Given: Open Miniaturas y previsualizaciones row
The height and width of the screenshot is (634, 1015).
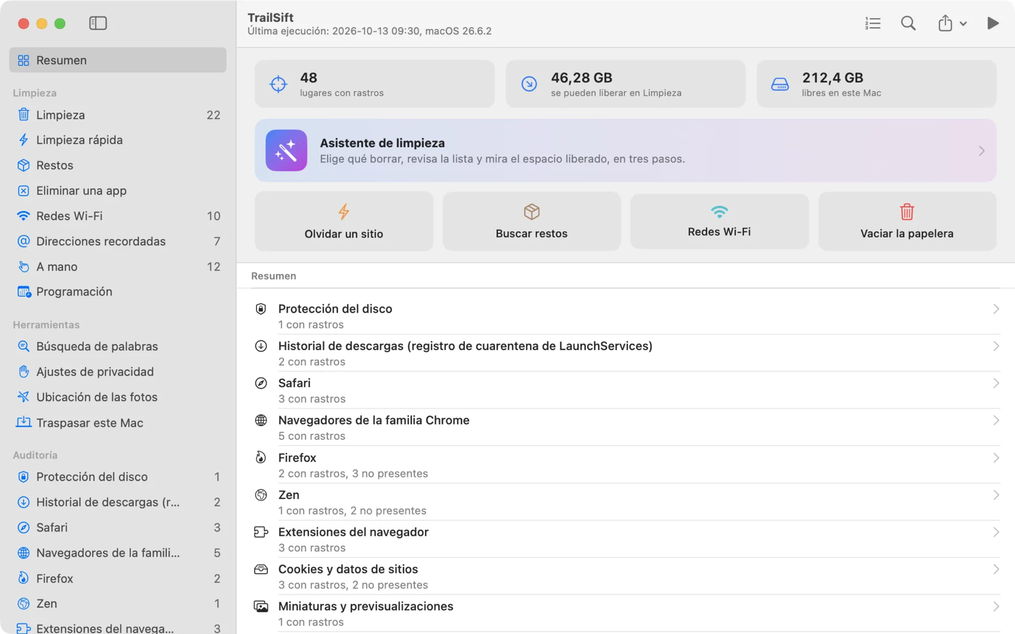Looking at the screenshot, I should point(626,614).
